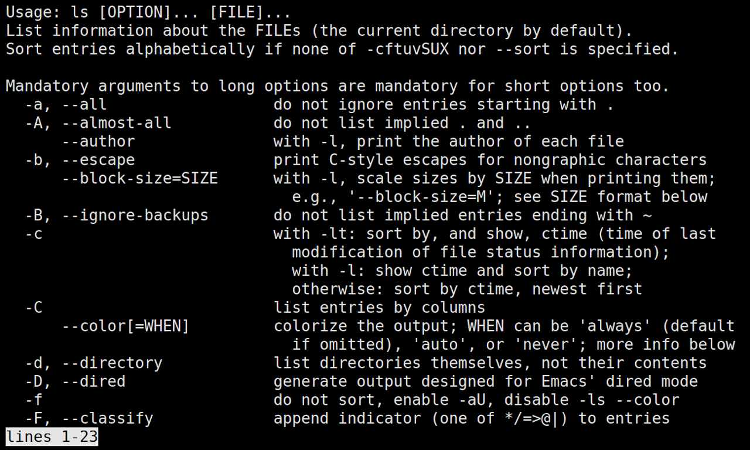Click the --directory option text

112,363
